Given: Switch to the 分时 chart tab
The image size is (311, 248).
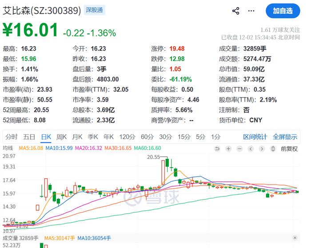Looking at the screenshot, I should 12,137.
